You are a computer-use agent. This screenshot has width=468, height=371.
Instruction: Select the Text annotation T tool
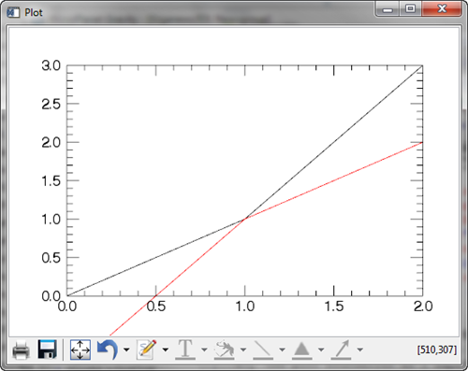click(185, 350)
